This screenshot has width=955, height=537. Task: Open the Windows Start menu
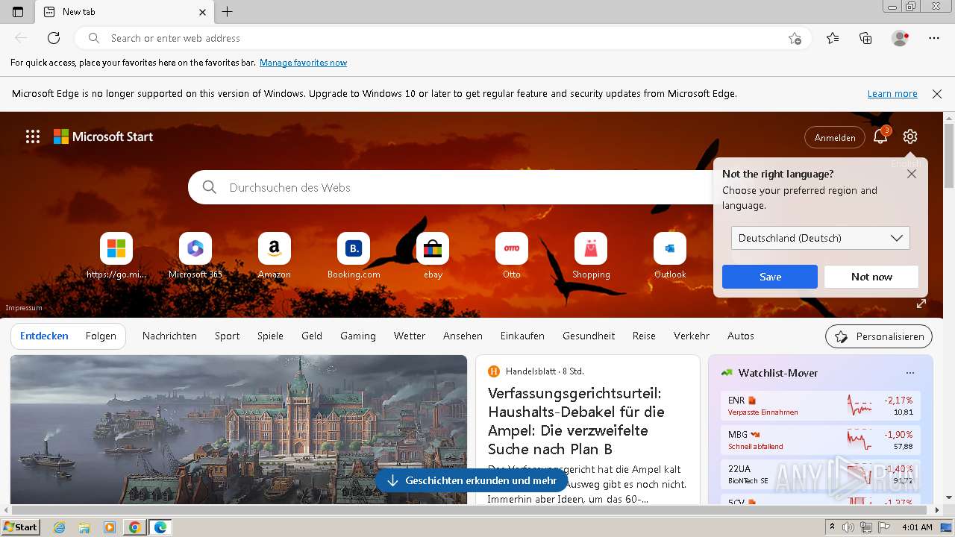coord(20,527)
